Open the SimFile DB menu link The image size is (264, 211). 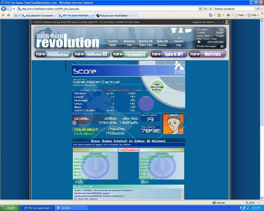click(146, 41)
